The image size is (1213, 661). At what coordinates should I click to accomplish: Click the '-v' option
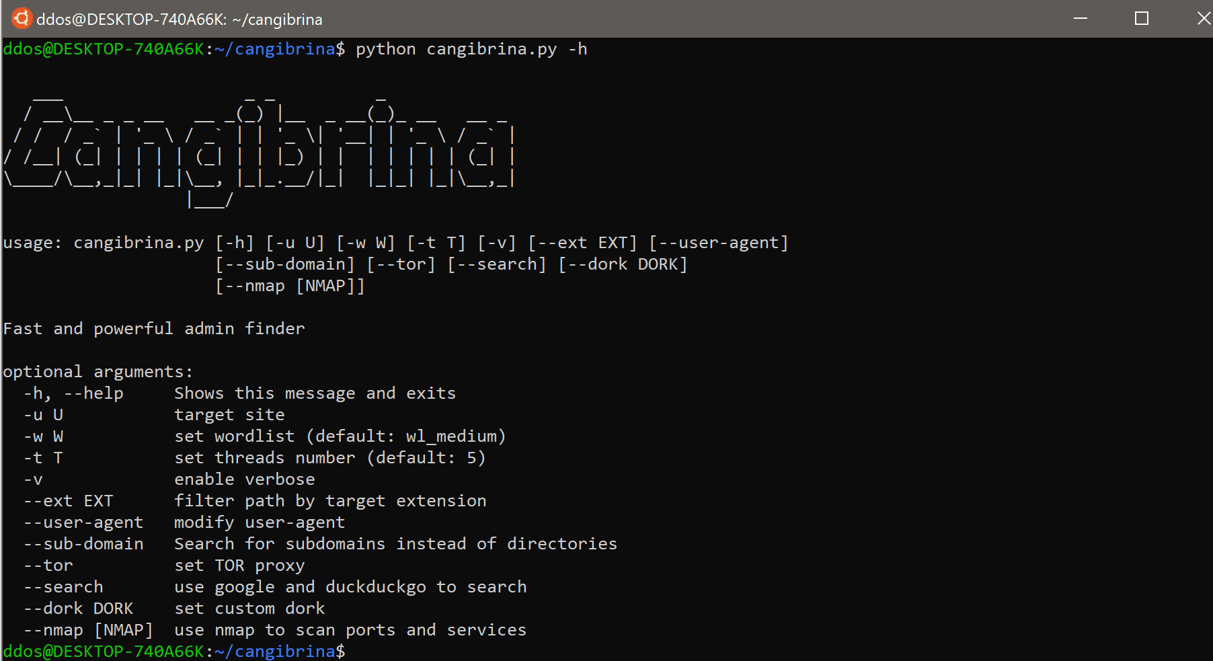[33, 479]
